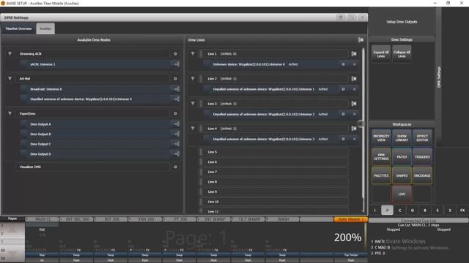Open Line 4 Universe 3 node settings
Image resolution: width=469 pixels, height=263 pixels.
(x=343, y=139)
